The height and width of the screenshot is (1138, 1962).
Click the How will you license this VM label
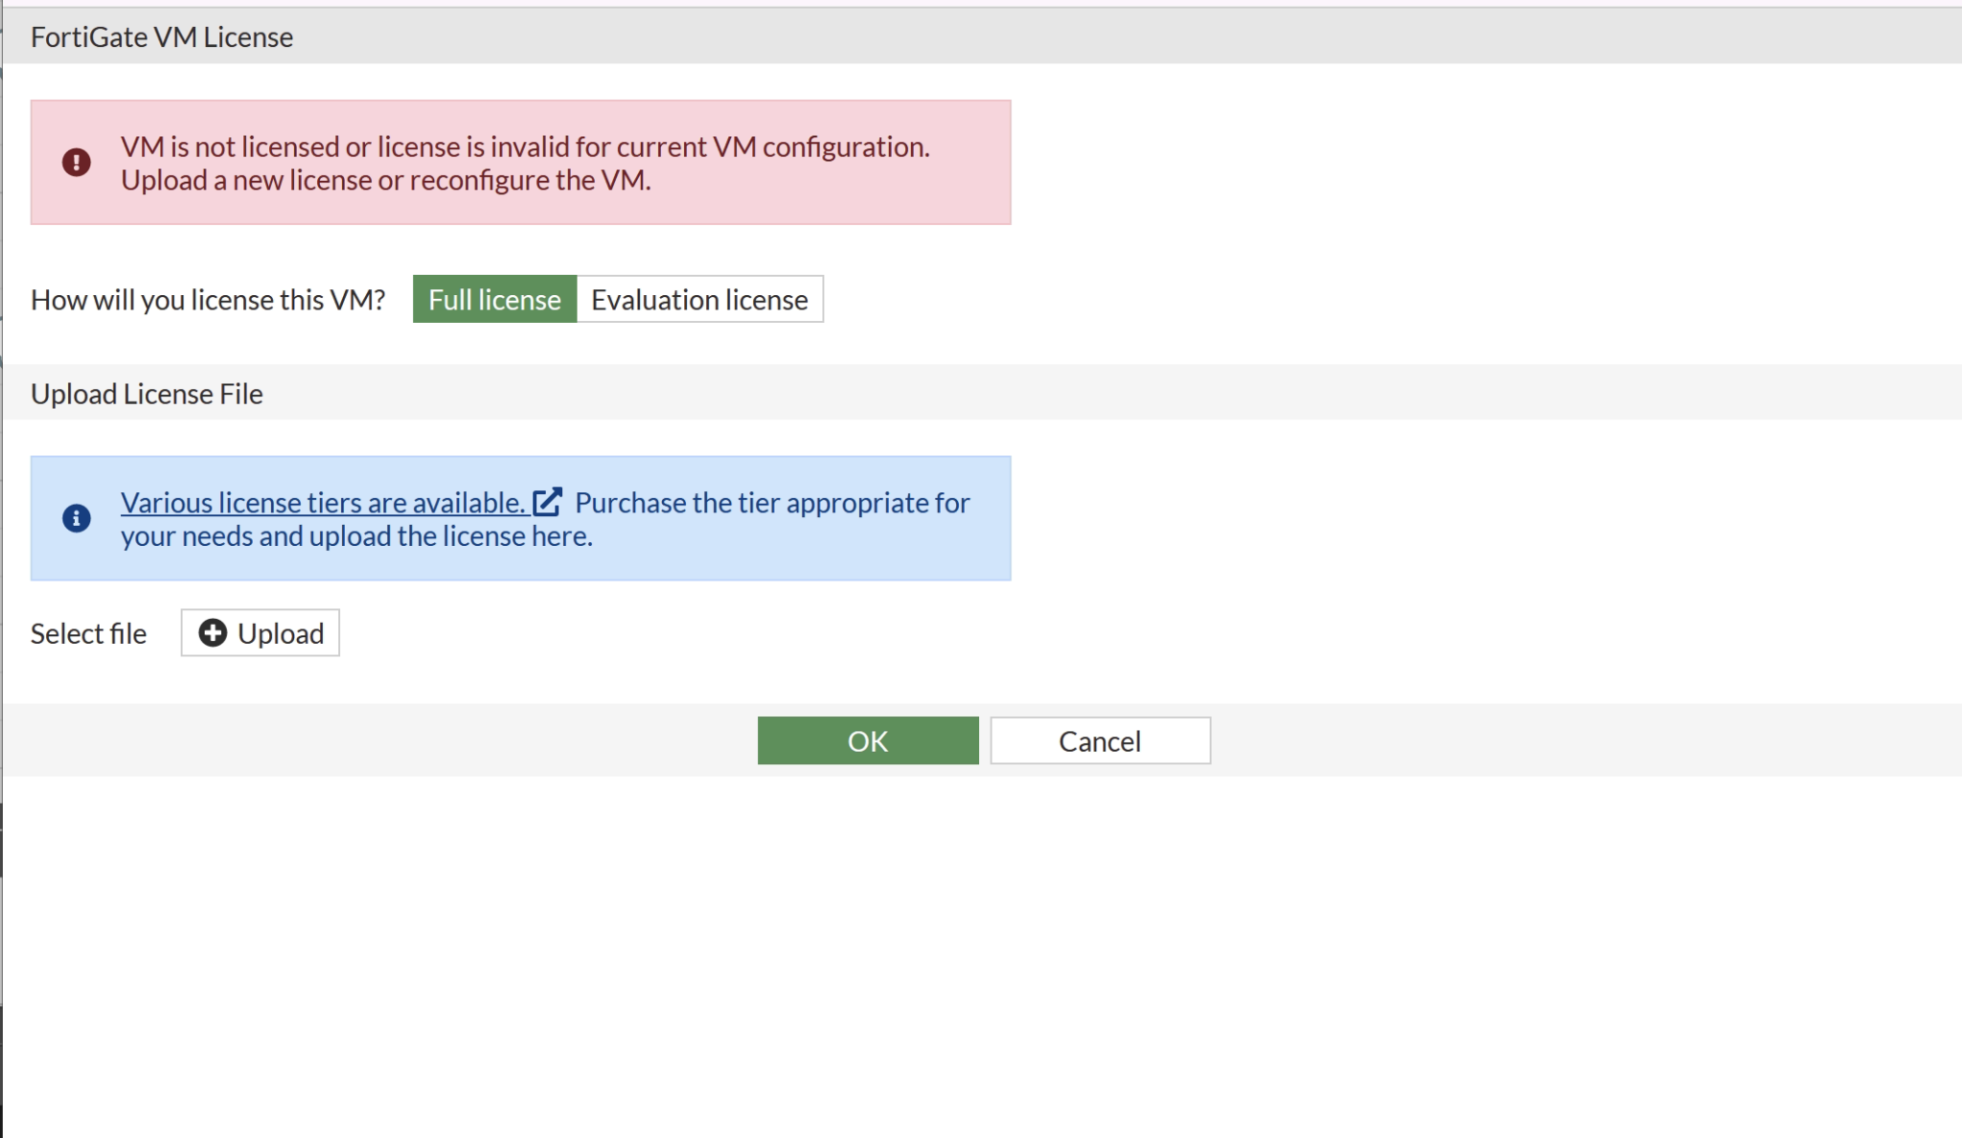pyautogui.click(x=207, y=299)
